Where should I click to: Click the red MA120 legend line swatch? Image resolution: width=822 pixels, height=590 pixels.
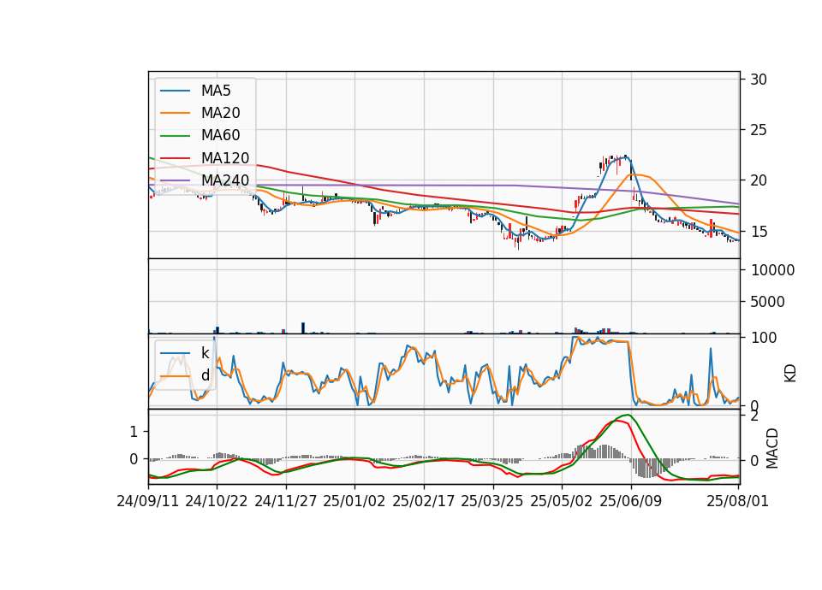(175, 158)
